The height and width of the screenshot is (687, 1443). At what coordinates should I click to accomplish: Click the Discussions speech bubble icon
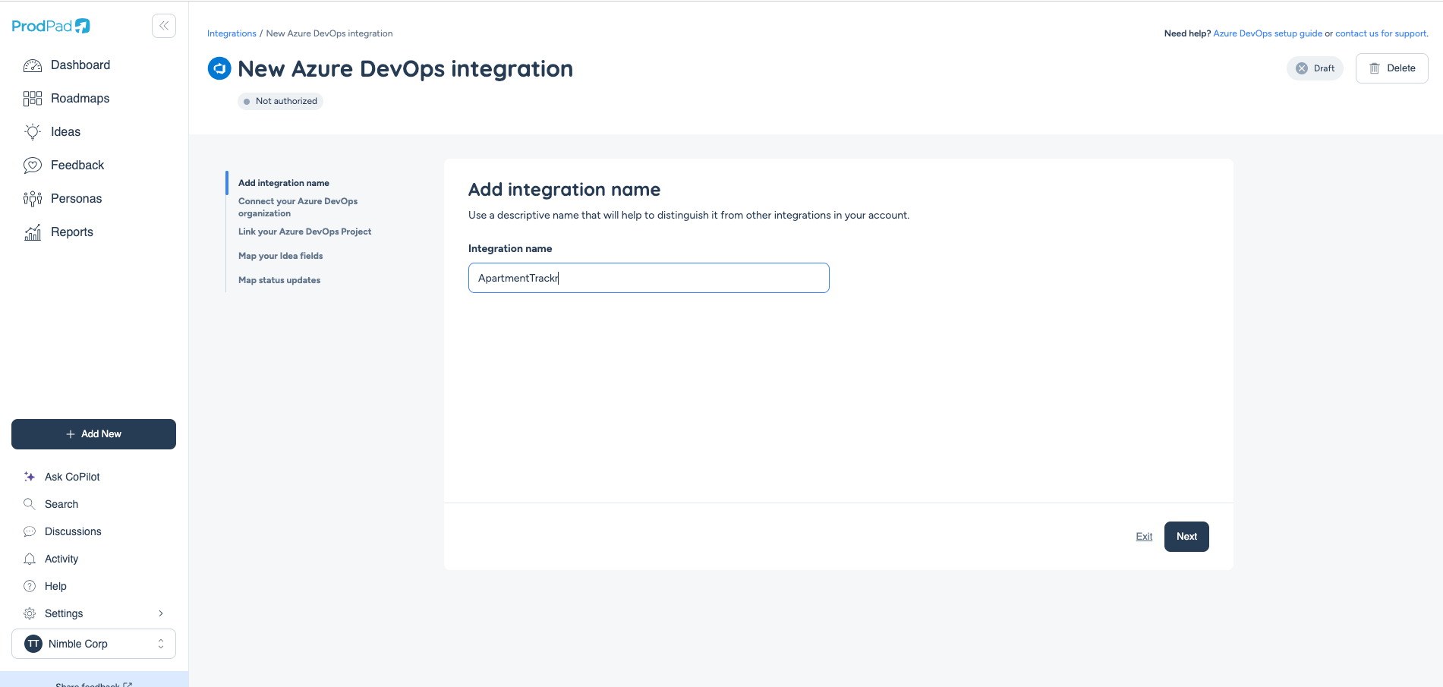pos(30,531)
